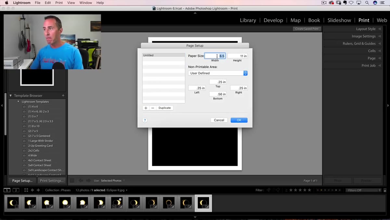
Task: Switch to the Develop module
Action: tap(273, 20)
